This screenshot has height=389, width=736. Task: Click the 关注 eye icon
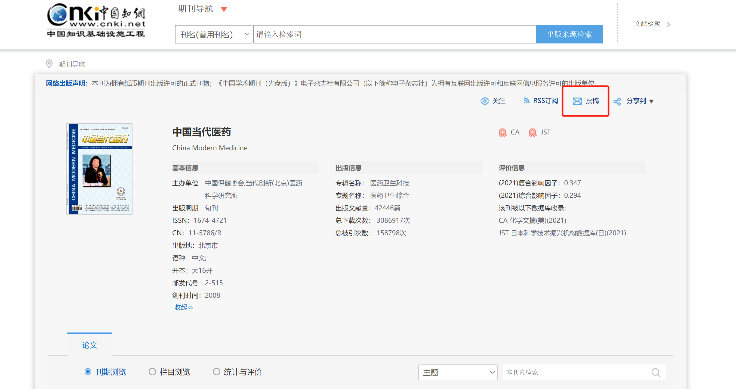(x=485, y=101)
